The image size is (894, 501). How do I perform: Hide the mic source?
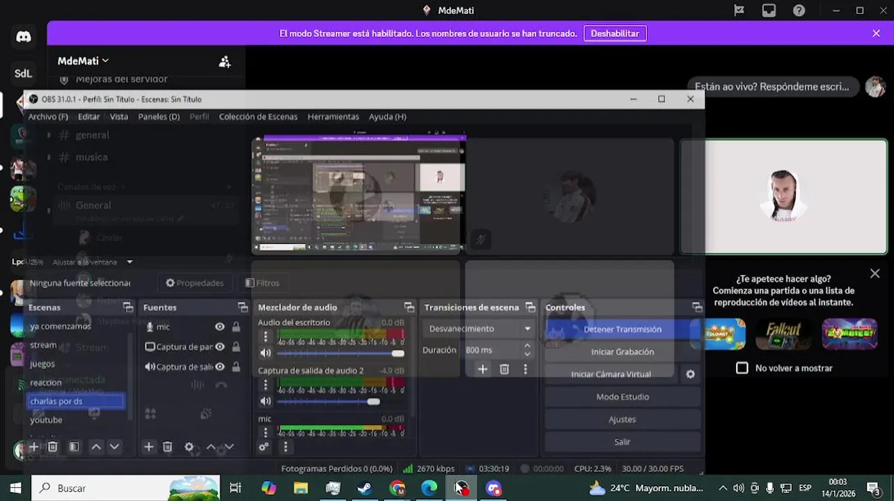[x=219, y=326]
